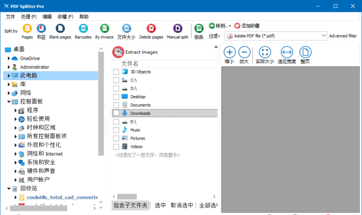
Task: Expand the 库 (Libraries) tree node
Action: [x=8, y=84]
